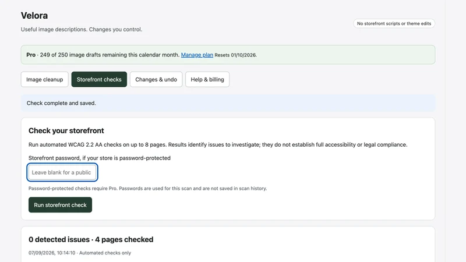Follow the Manage plan link
The width and height of the screenshot is (466, 262).
coord(197,55)
